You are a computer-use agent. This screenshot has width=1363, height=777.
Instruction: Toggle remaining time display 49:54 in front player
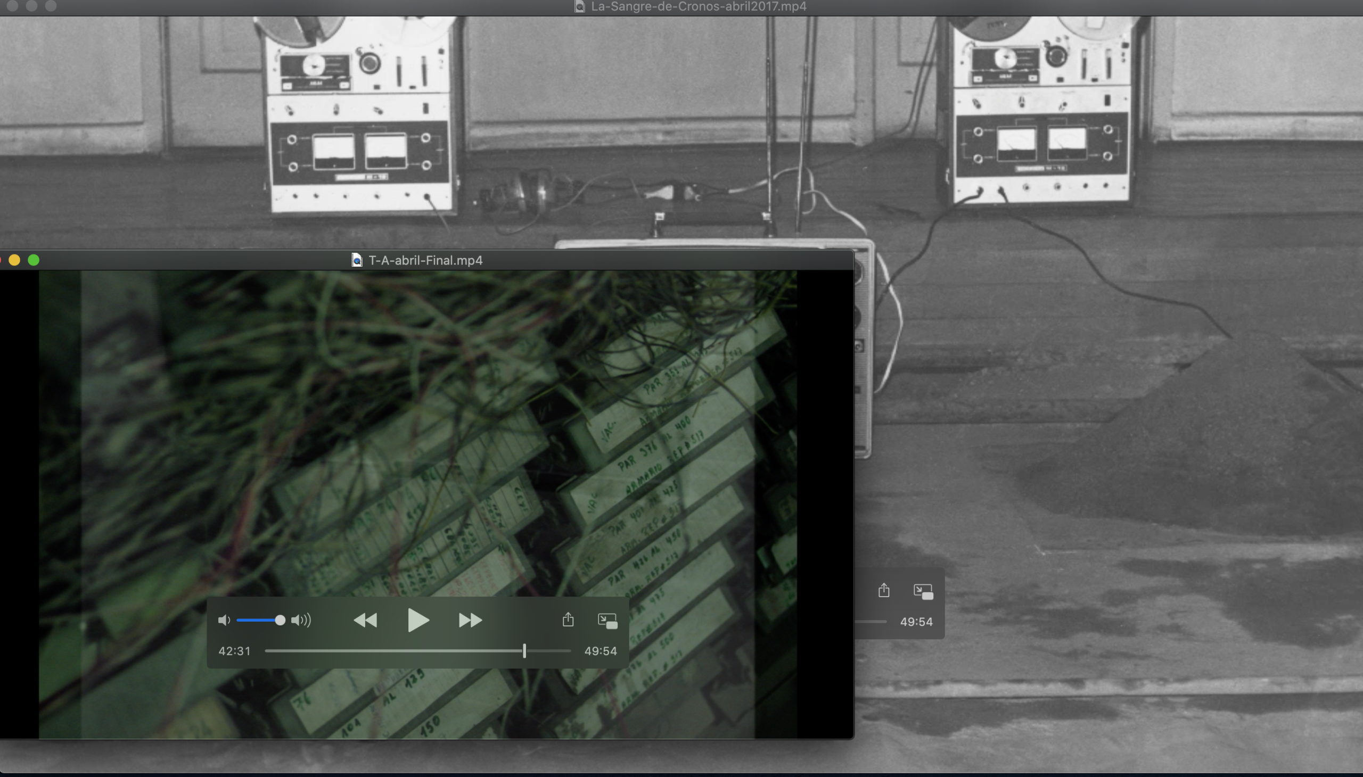(x=600, y=651)
